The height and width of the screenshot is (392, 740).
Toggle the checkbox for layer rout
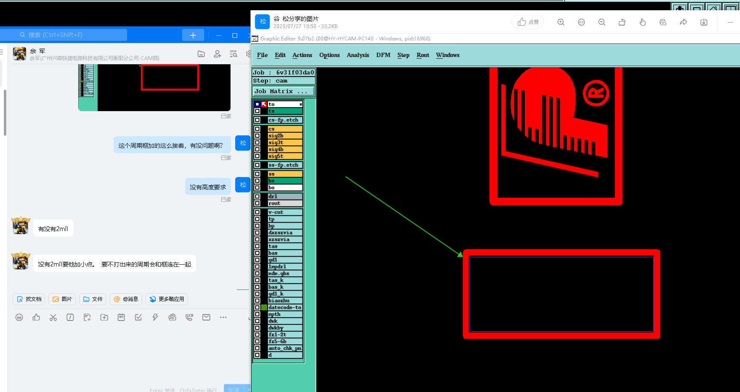coord(257,203)
